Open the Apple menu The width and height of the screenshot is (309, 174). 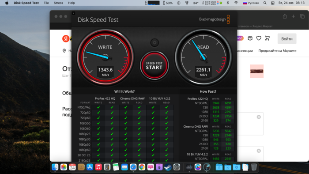[x=7, y=3]
